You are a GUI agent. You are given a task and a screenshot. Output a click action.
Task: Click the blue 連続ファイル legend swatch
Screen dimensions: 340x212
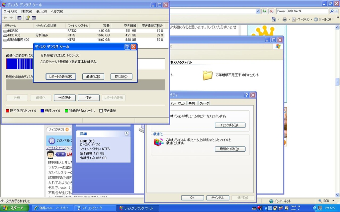tap(42, 111)
